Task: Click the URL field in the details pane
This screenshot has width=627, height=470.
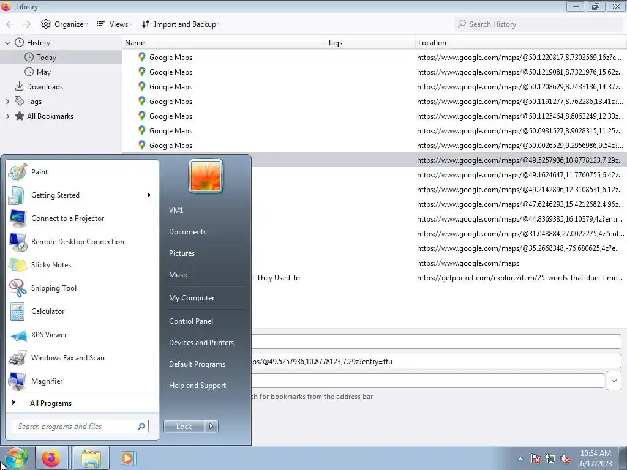Action: 436,362
